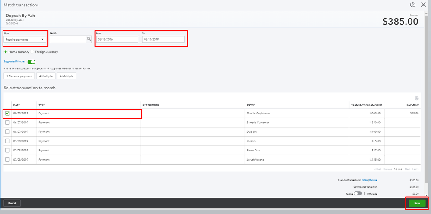Click the 385.00 payment amount cell

(x=414, y=113)
